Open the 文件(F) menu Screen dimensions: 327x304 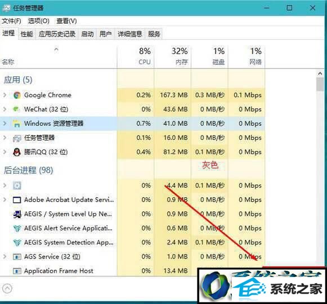pos(11,21)
